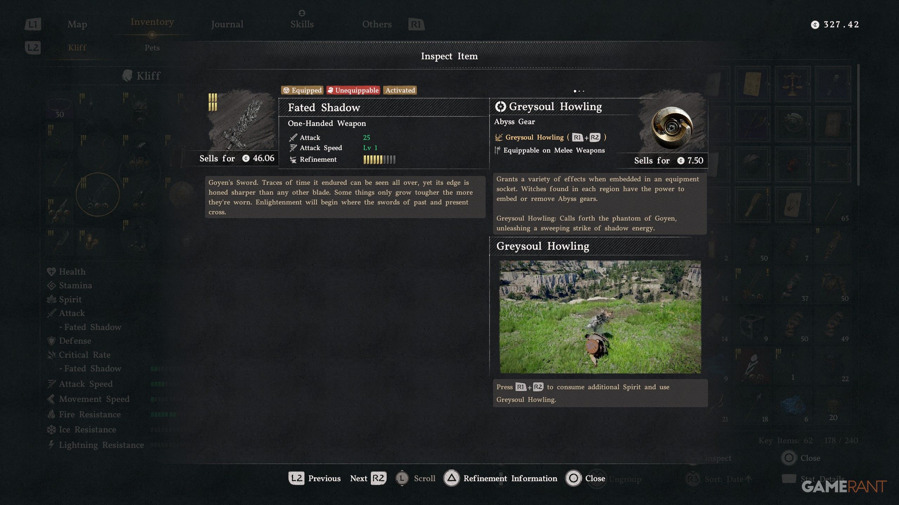This screenshot has height=505, width=899.
Task: Select the Equipped status tag
Action: click(302, 90)
